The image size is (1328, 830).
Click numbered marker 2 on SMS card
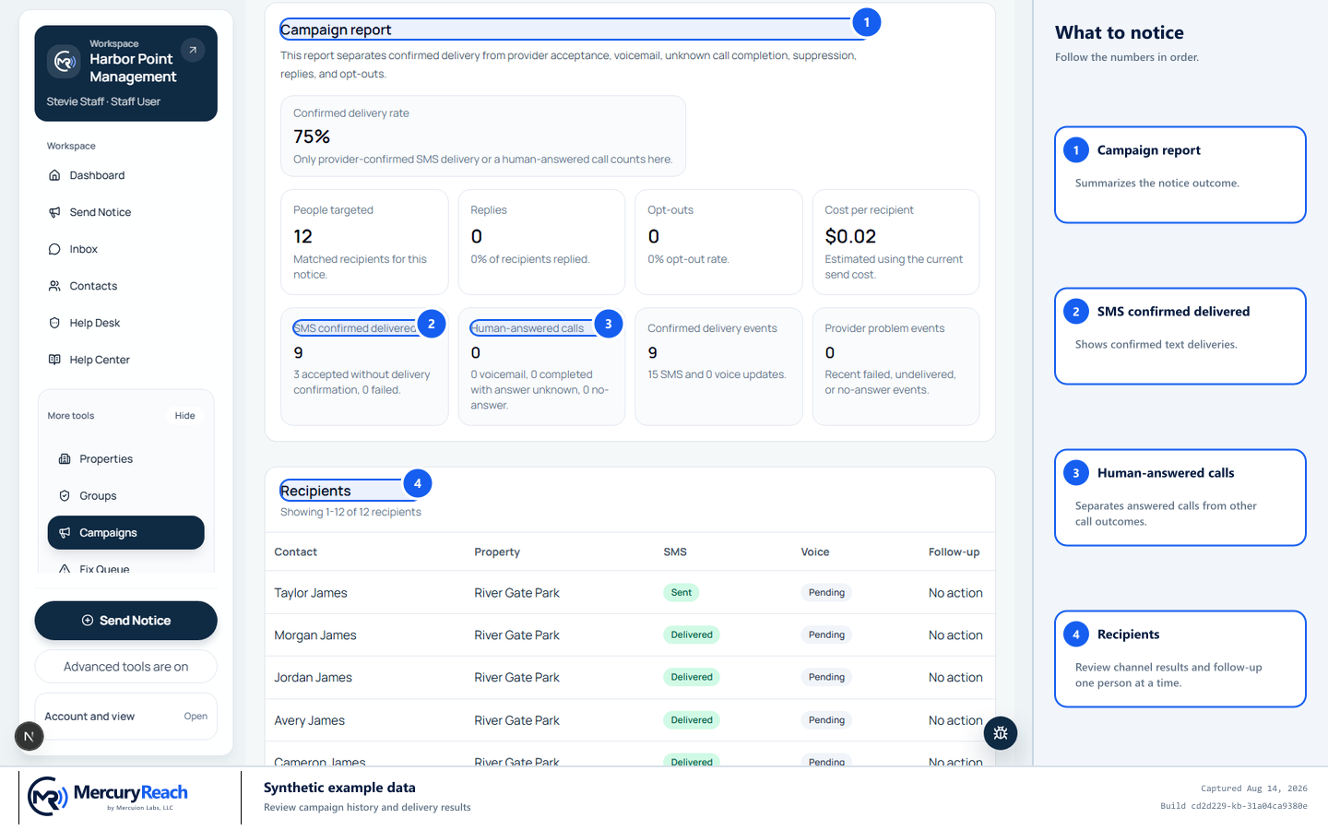tap(432, 324)
